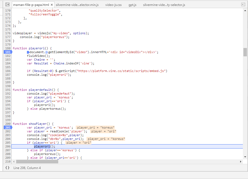Click the horizontal scrollbar thumb

tap(37, 161)
